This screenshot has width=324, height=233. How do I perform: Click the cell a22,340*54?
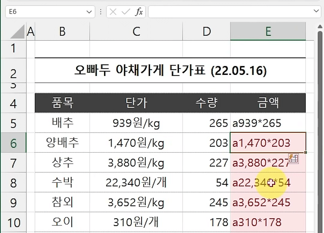pyautogui.click(x=268, y=182)
